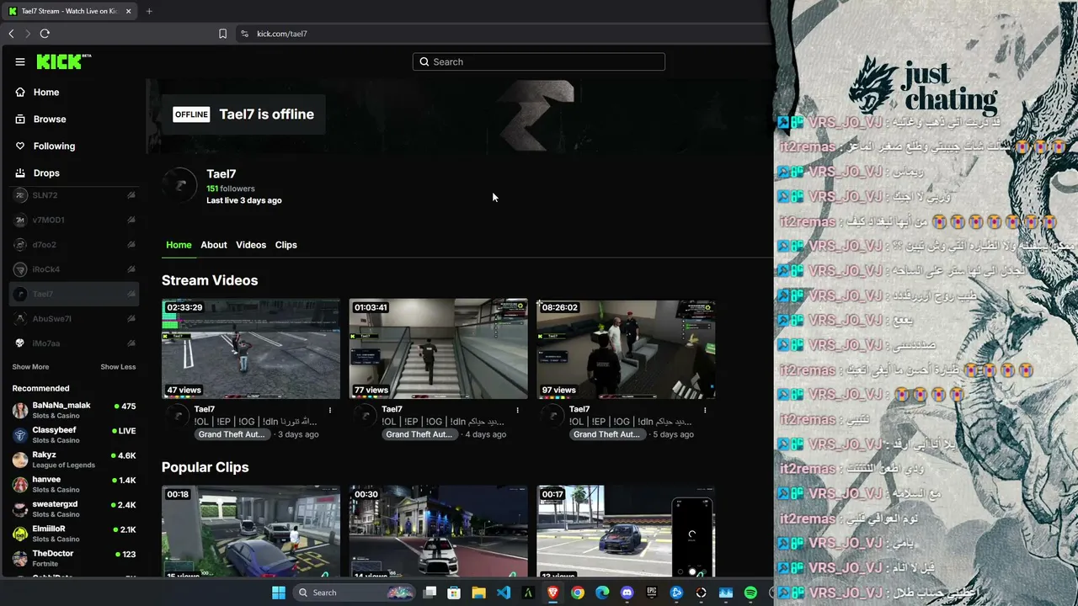Open TheDoctor's avatar in Recommended

20,558
